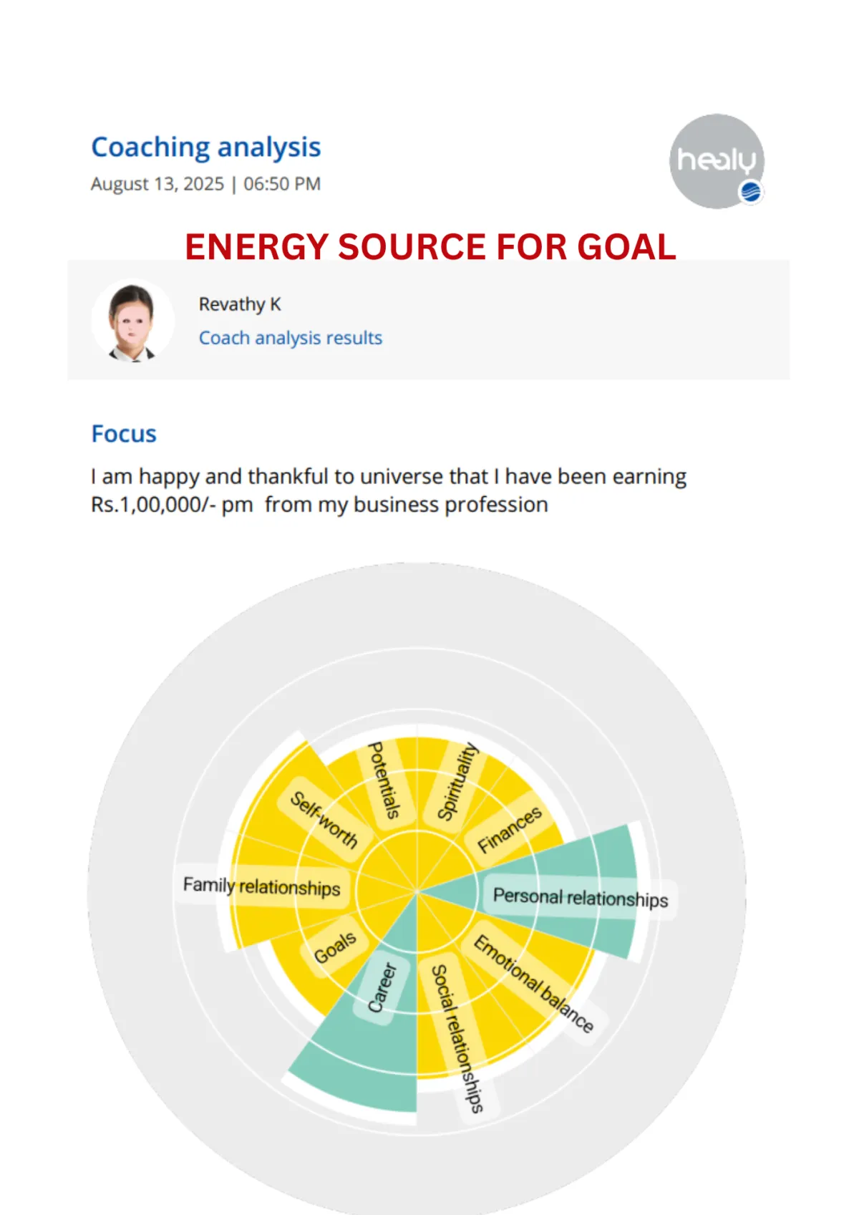Select the Career label in chart

coord(382,988)
